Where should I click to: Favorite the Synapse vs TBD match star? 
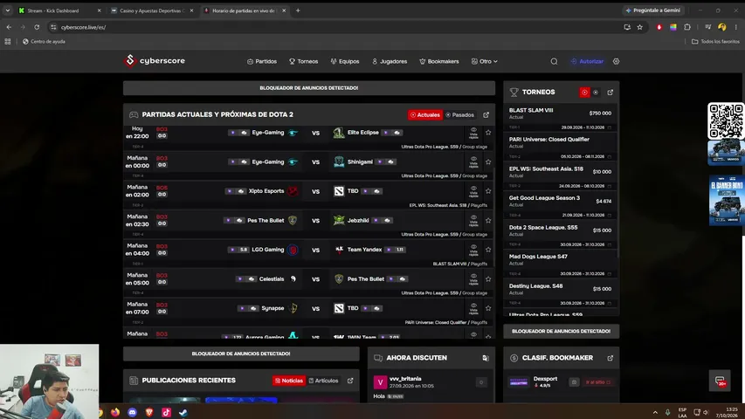(x=488, y=308)
